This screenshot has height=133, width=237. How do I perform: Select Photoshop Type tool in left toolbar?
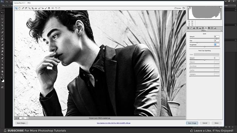click(2, 62)
